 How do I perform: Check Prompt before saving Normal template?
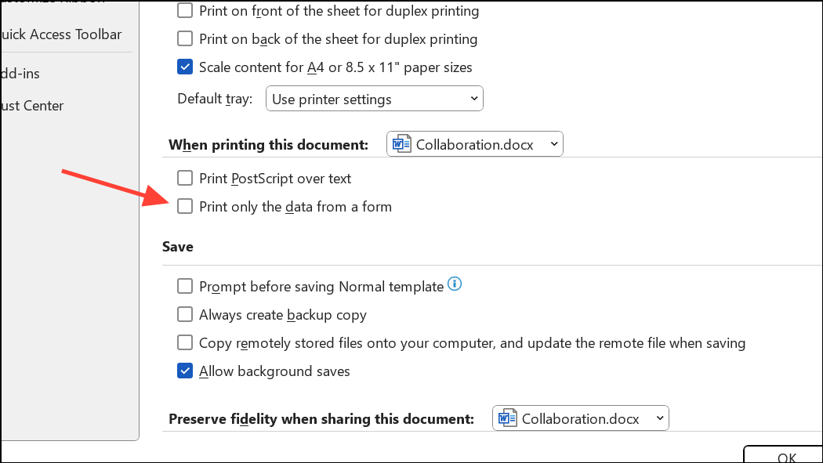(x=185, y=286)
